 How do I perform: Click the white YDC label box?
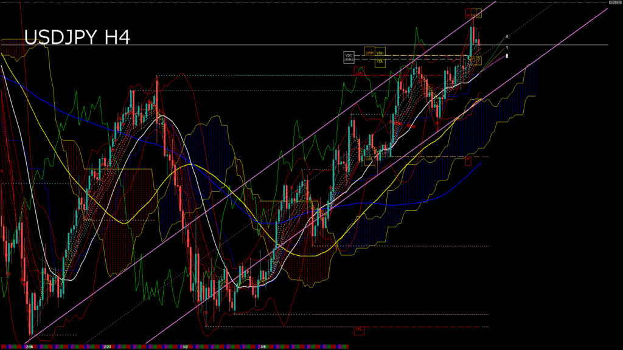[349, 57]
